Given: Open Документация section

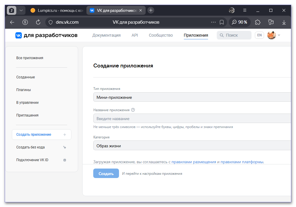Looking at the screenshot, I should pos(106,35).
